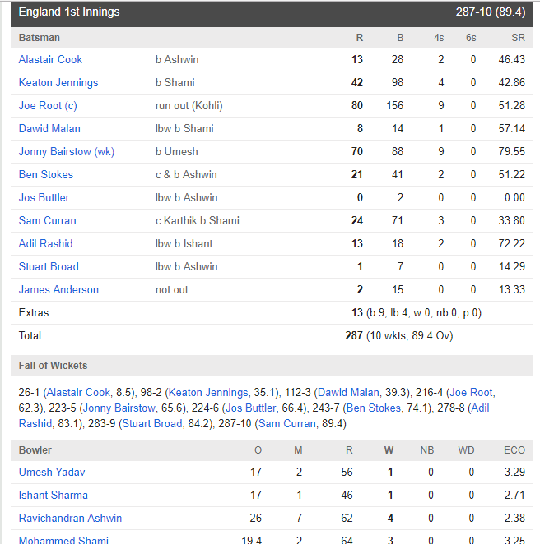Select James Anderson not out entry

[x=58, y=290]
